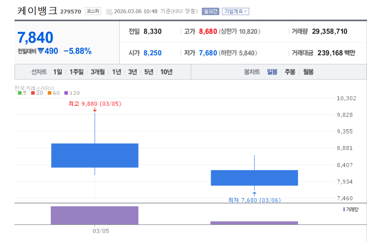Click the orange 60-day moving average legend swatch
367x242 pixels.
click(x=49, y=93)
